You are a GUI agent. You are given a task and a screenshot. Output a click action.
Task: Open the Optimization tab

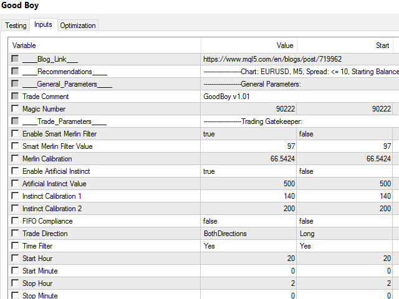click(x=78, y=26)
